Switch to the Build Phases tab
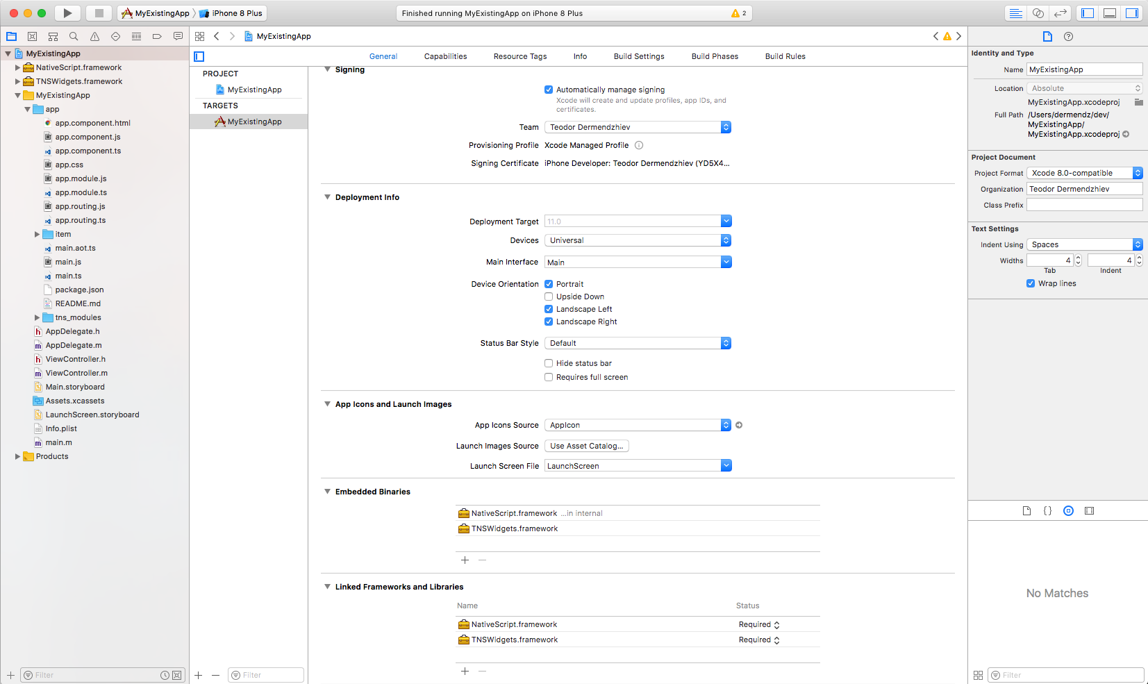1148x684 pixels. pos(715,56)
